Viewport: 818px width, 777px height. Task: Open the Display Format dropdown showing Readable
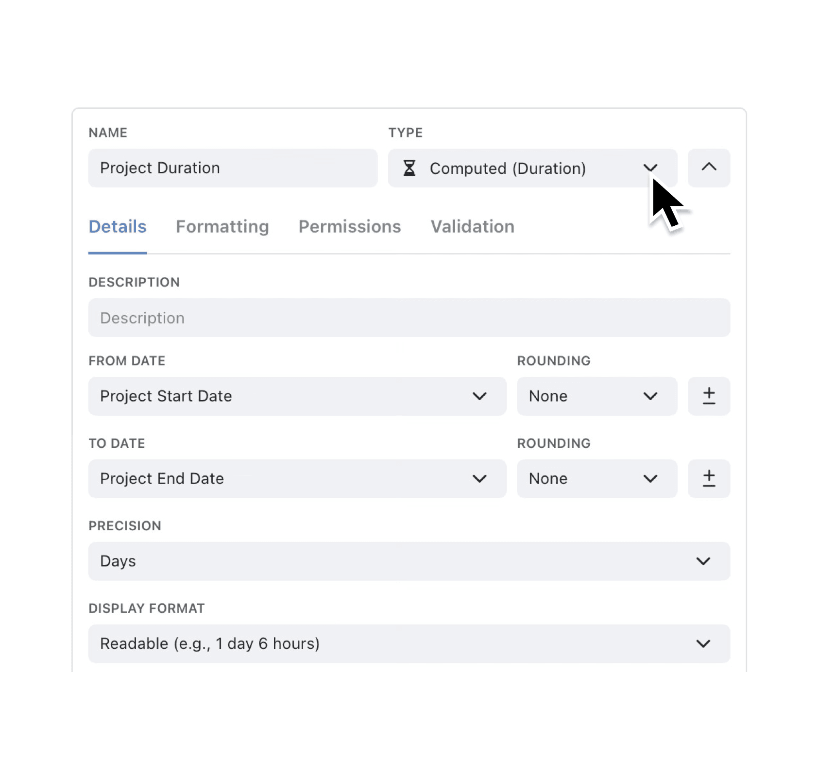(x=702, y=644)
